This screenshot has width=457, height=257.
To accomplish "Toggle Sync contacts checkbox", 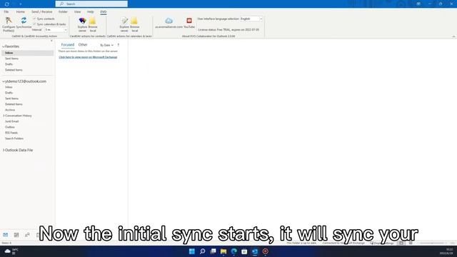I will 34,19.
